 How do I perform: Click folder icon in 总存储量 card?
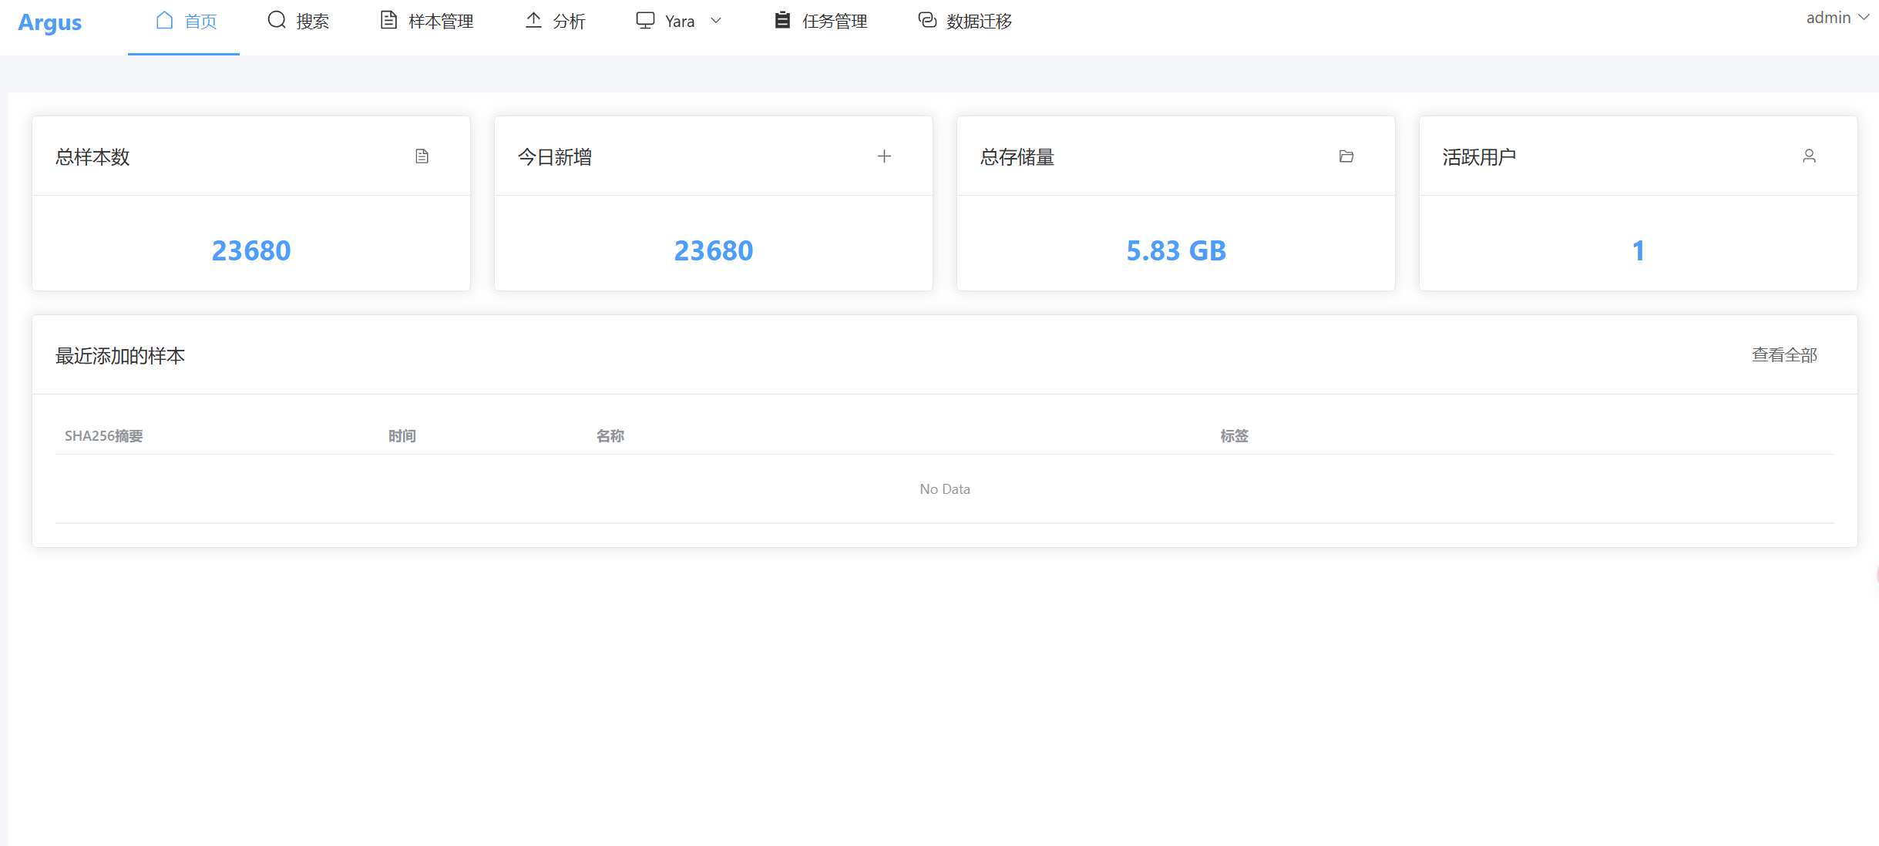point(1346,156)
